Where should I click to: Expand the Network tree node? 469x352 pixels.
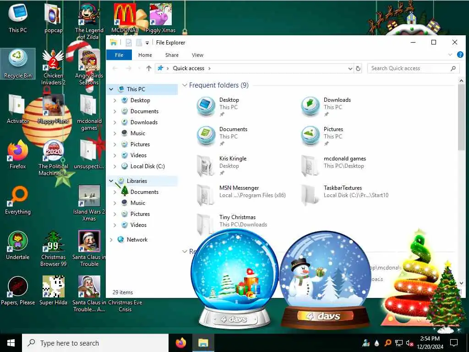point(111,240)
